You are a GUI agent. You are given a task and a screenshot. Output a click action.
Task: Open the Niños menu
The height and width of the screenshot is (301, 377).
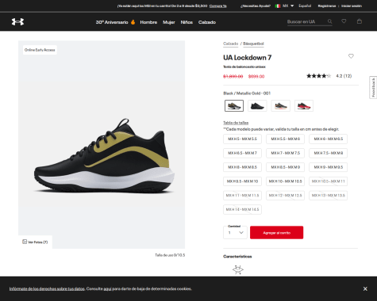(187, 22)
